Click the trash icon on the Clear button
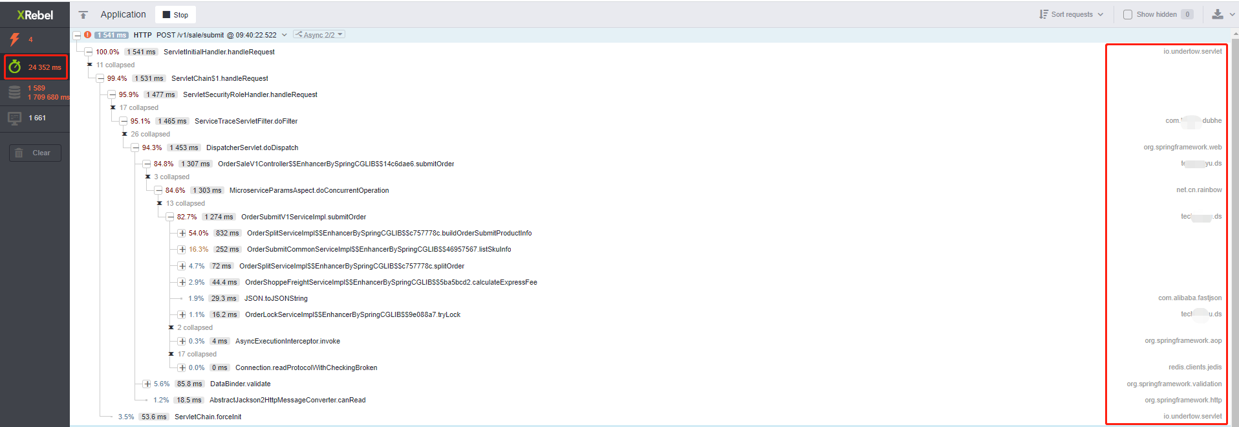Viewport: 1239px width, 427px height. (19, 153)
